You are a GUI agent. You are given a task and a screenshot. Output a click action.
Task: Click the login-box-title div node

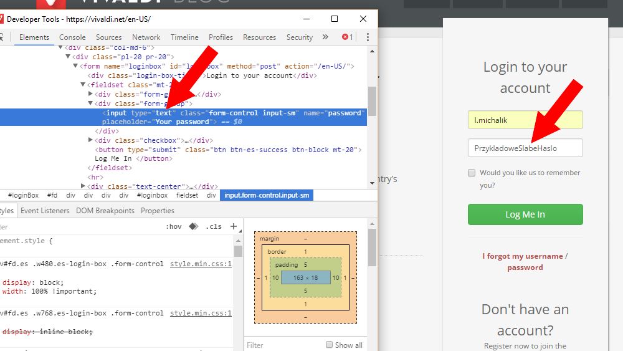(x=202, y=75)
